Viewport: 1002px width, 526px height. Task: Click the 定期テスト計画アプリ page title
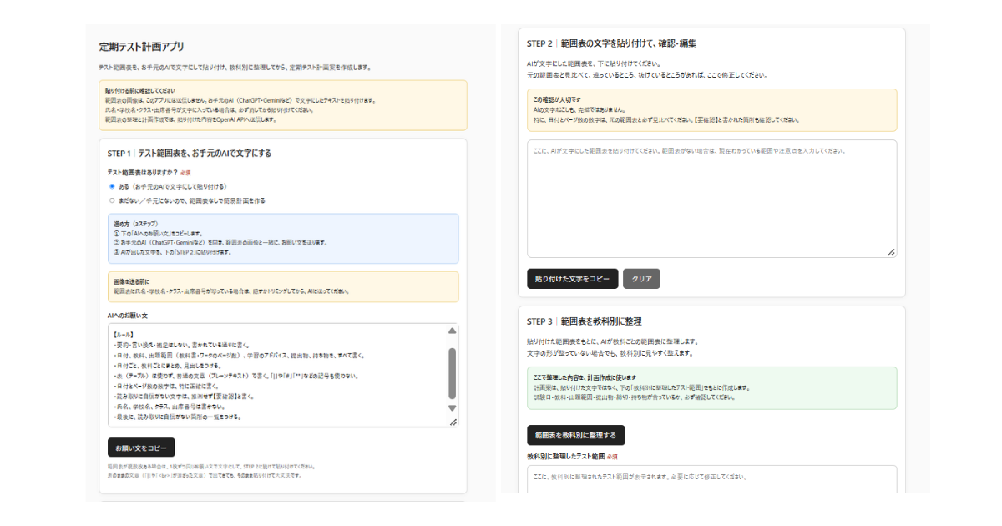[142, 47]
